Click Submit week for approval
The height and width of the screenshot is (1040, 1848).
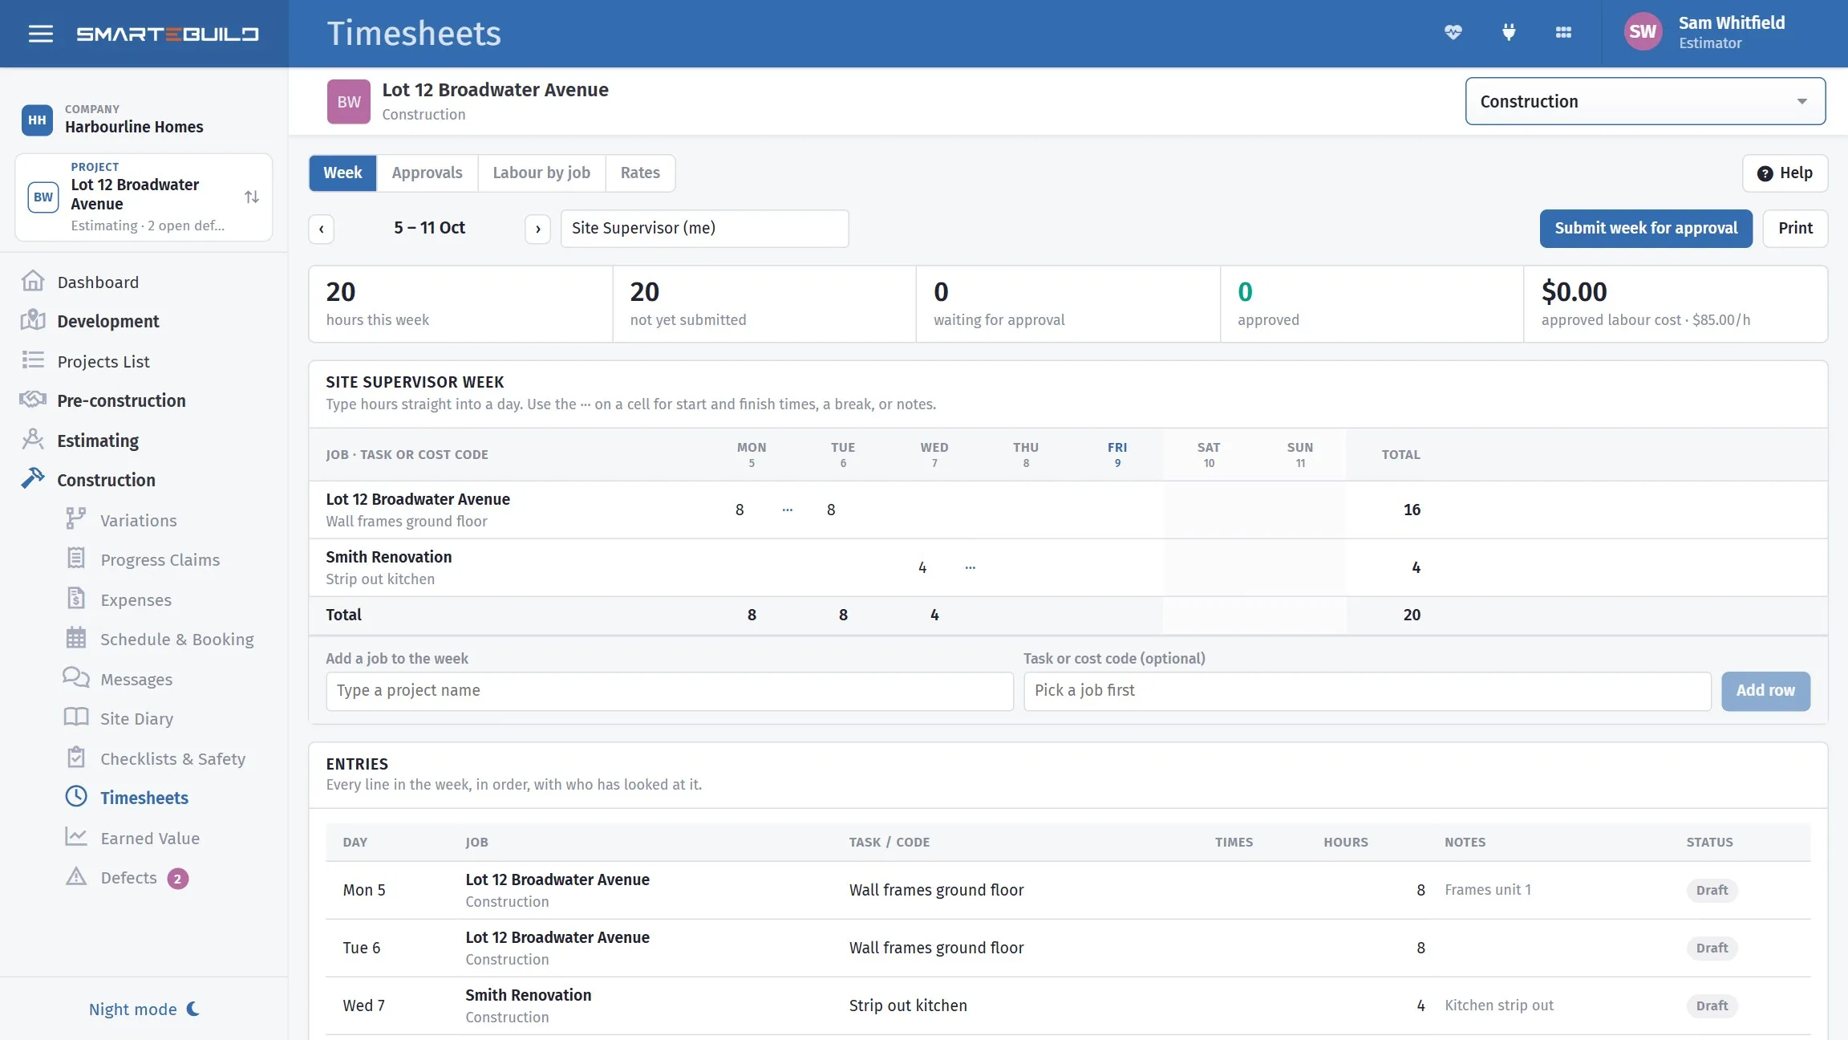pyautogui.click(x=1646, y=228)
